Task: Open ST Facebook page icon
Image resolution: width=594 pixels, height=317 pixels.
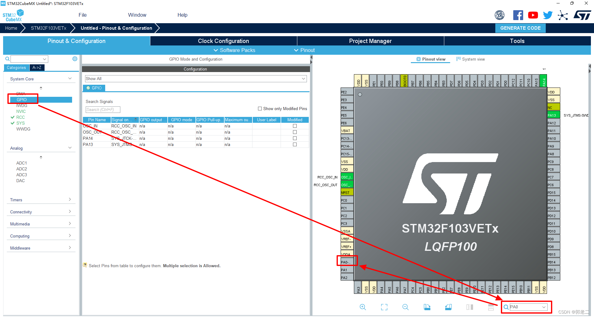Action: (518, 15)
